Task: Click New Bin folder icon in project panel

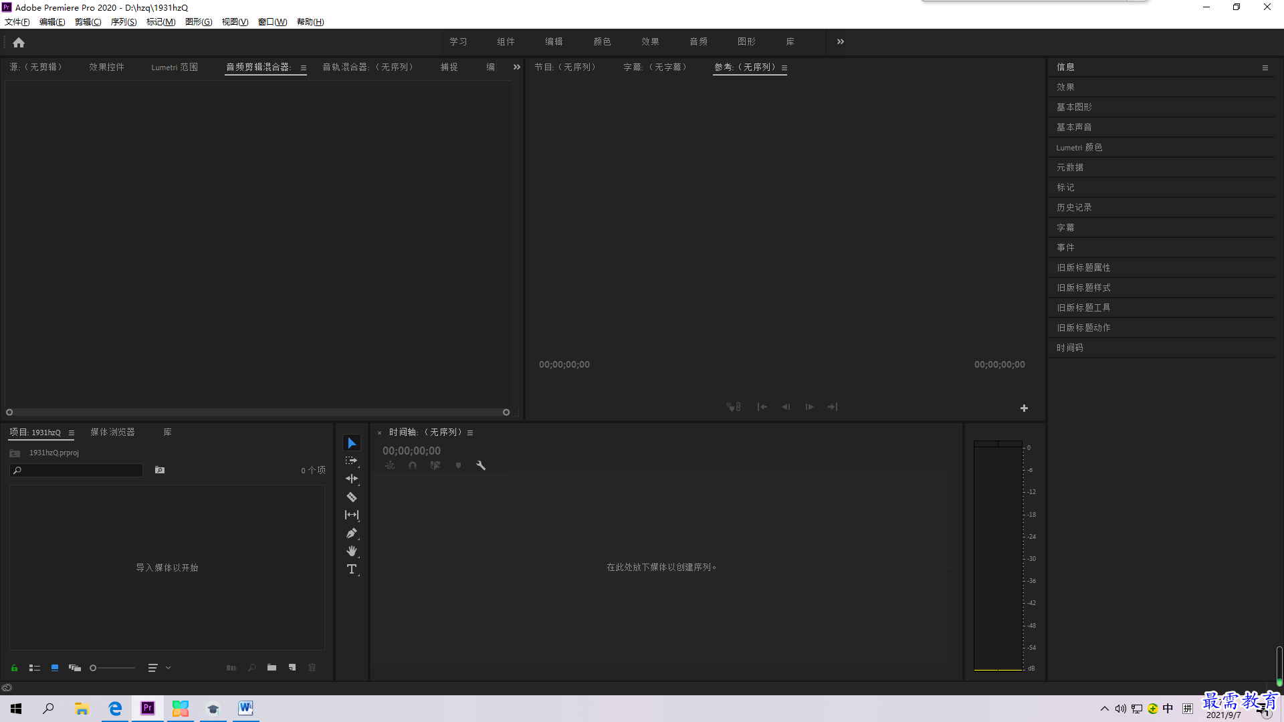Action: [x=272, y=668]
